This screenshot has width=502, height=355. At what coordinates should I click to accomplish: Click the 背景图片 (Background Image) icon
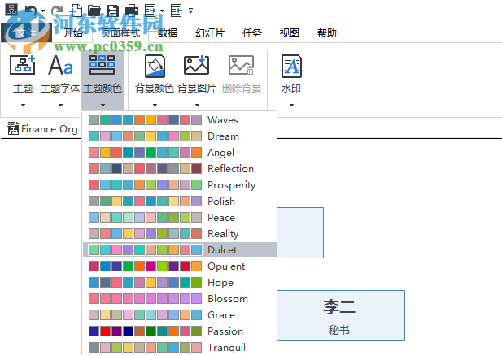[x=196, y=65]
